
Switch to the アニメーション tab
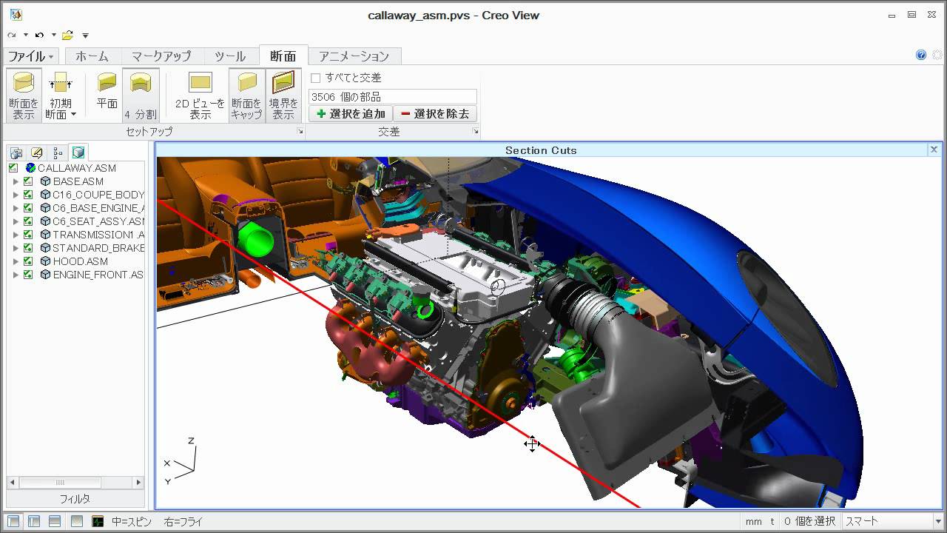[354, 56]
